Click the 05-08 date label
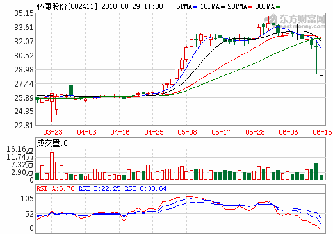Viewport: 333px width, 234px height. (187, 132)
